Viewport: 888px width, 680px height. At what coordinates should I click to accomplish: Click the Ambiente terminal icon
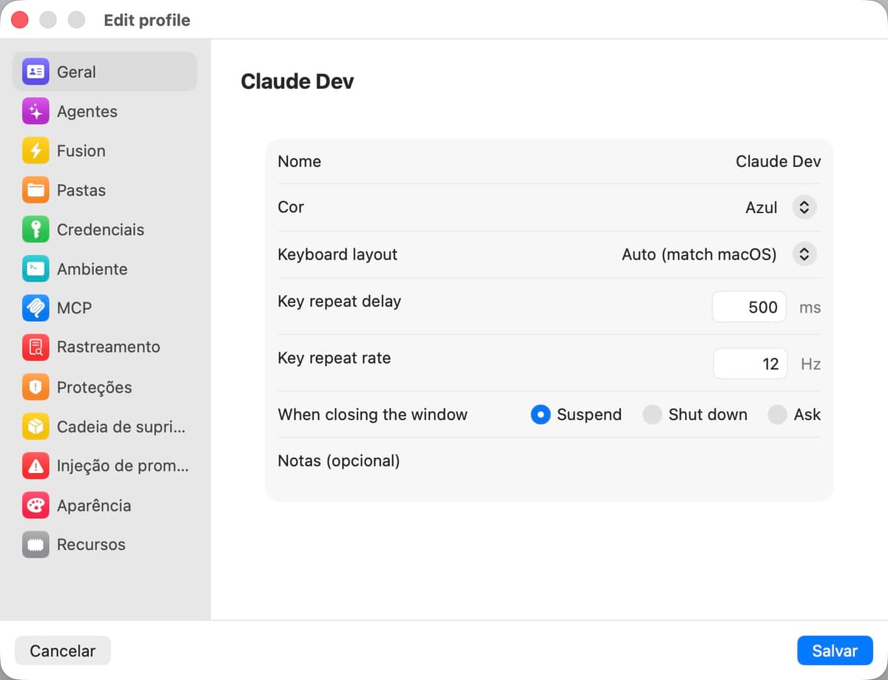[36, 269]
